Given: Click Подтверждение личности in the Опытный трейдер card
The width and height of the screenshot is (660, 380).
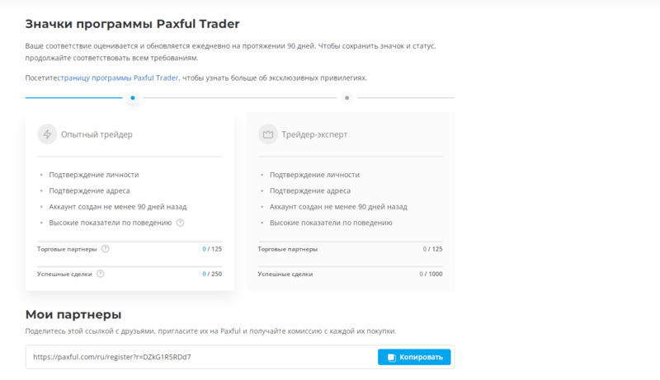Looking at the screenshot, I should click(x=94, y=175).
